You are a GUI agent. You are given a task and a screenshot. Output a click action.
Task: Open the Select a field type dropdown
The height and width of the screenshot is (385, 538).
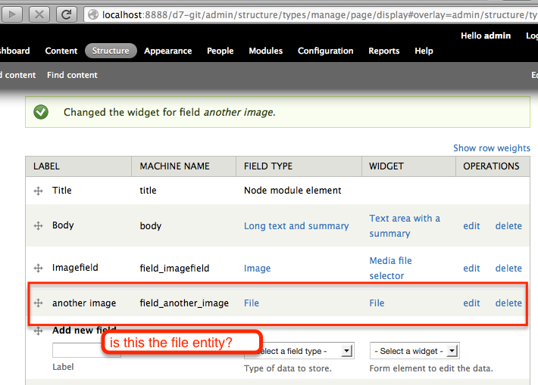[299, 351]
